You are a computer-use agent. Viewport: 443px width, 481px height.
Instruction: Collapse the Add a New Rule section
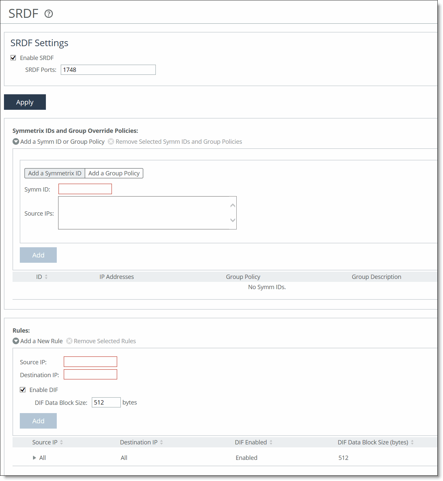(38, 341)
